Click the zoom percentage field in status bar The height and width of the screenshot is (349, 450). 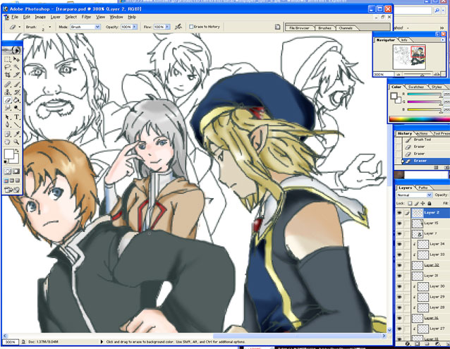[x=10, y=342]
